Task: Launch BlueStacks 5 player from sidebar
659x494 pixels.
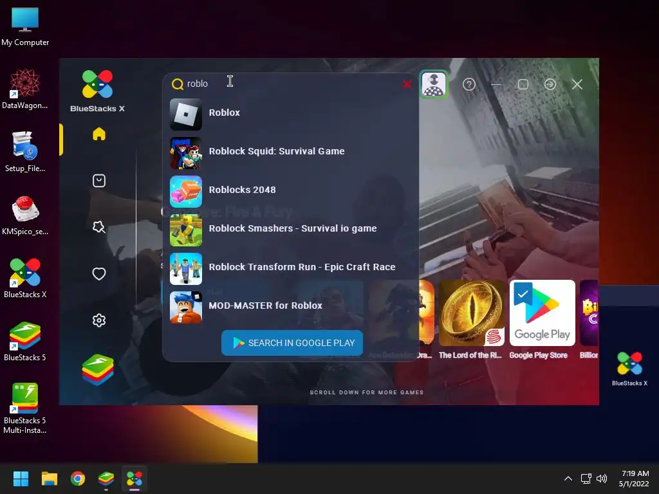Action: pyautogui.click(x=98, y=370)
